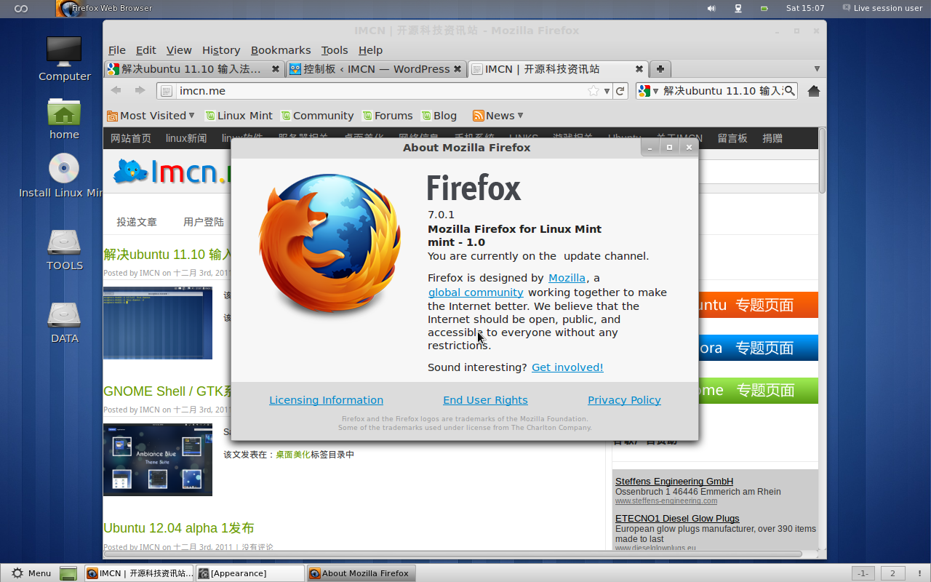The height and width of the screenshot is (582, 931).
Task: Click the back navigation arrow in Firefox
Action: [116, 90]
